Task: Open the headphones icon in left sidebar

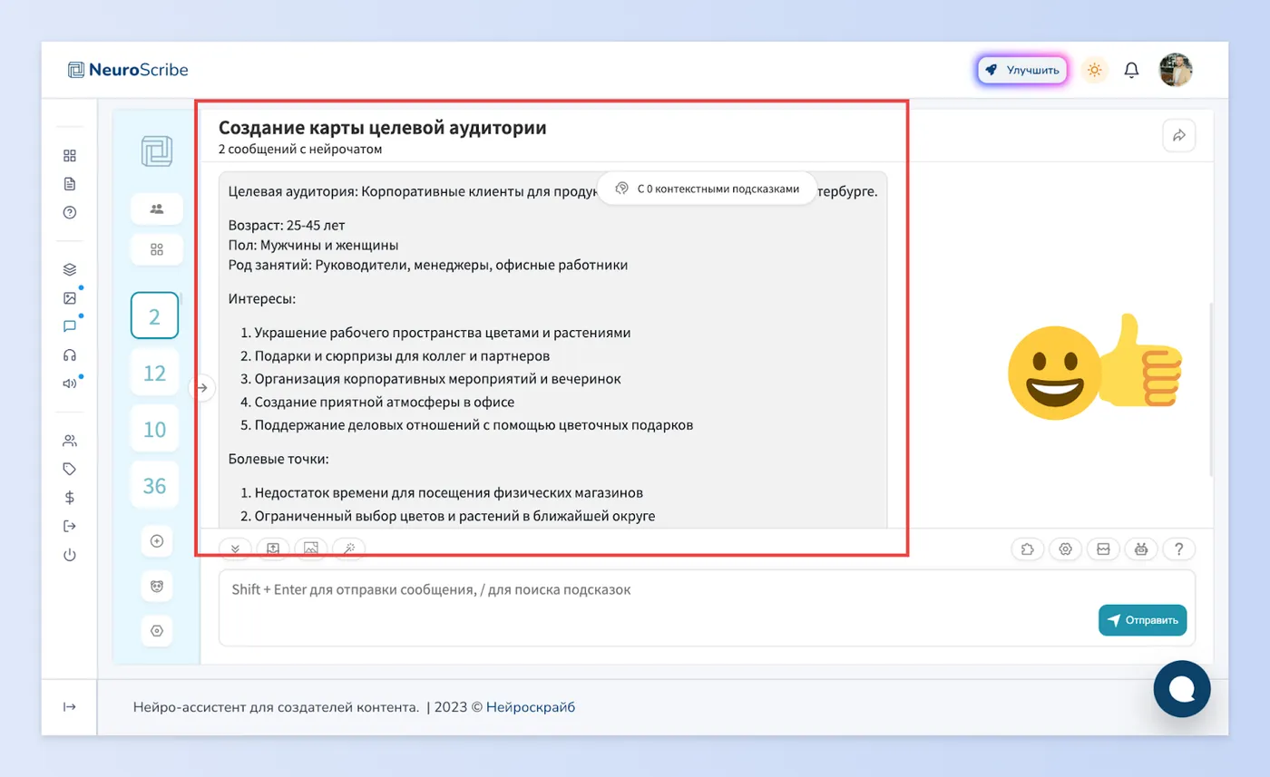Action: [70, 355]
